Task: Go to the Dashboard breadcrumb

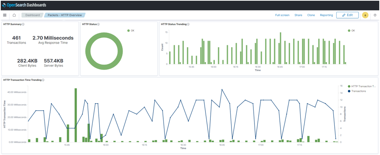Action: click(x=32, y=15)
